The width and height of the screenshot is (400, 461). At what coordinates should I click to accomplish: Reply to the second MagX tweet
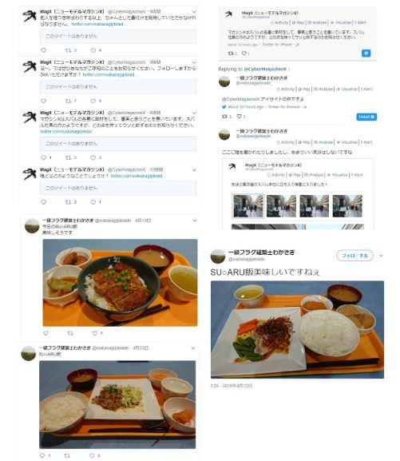click(x=43, y=101)
